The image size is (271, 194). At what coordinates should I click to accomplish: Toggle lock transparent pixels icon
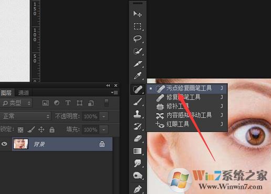(20, 130)
